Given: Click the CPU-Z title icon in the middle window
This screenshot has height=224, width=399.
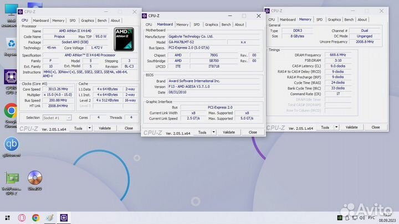Looking at the screenshot, I should 145,15.
